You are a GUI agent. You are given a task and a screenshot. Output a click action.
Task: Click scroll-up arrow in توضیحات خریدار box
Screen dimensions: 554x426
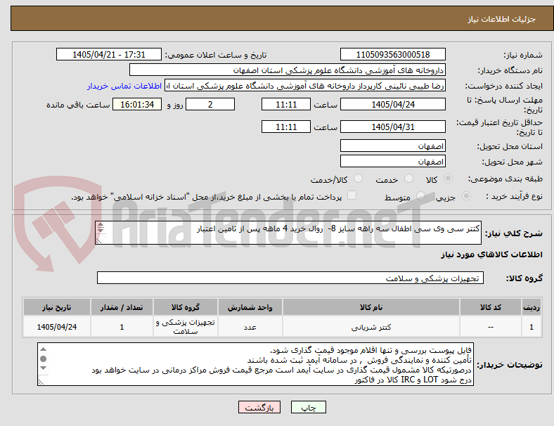pos(43,349)
